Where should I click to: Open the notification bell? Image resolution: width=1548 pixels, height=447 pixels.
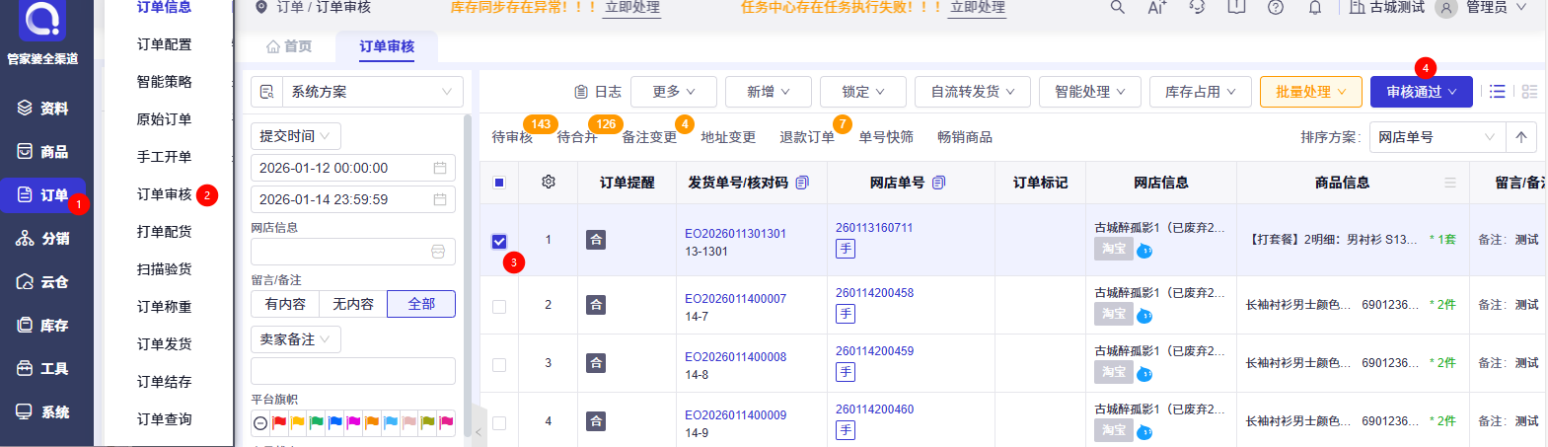pyautogui.click(x=1315, y=7)
